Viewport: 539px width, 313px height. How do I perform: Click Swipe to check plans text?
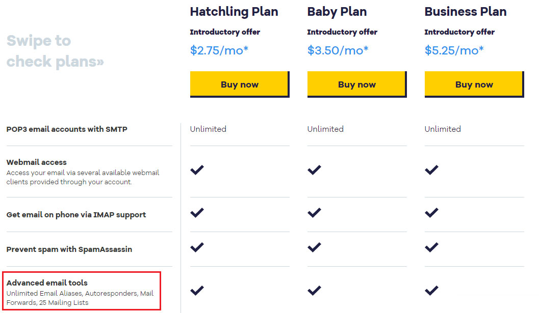point(55,51)
